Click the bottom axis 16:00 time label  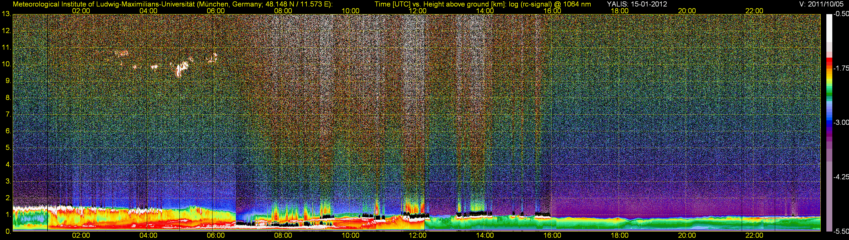point(552,235)
